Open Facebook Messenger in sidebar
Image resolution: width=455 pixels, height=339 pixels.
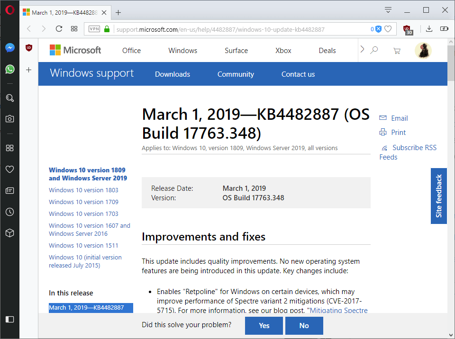point(9,47)
